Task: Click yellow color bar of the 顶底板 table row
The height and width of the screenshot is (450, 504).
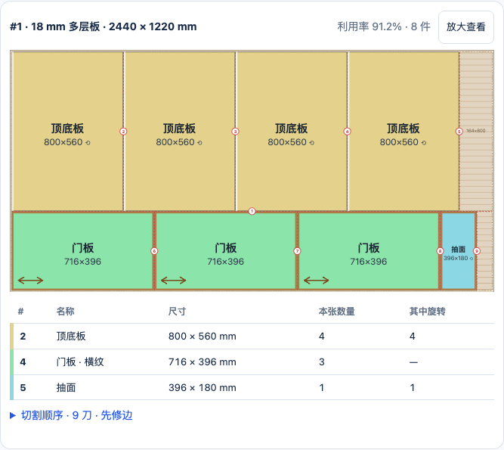Action: (11, 336)
